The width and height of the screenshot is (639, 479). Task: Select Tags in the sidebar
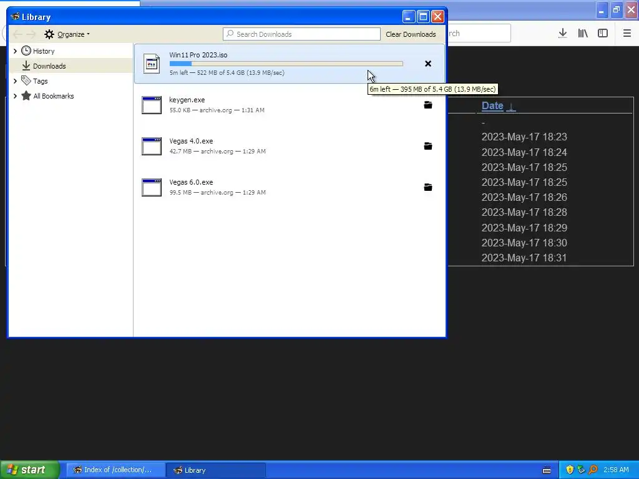(41, 81)
